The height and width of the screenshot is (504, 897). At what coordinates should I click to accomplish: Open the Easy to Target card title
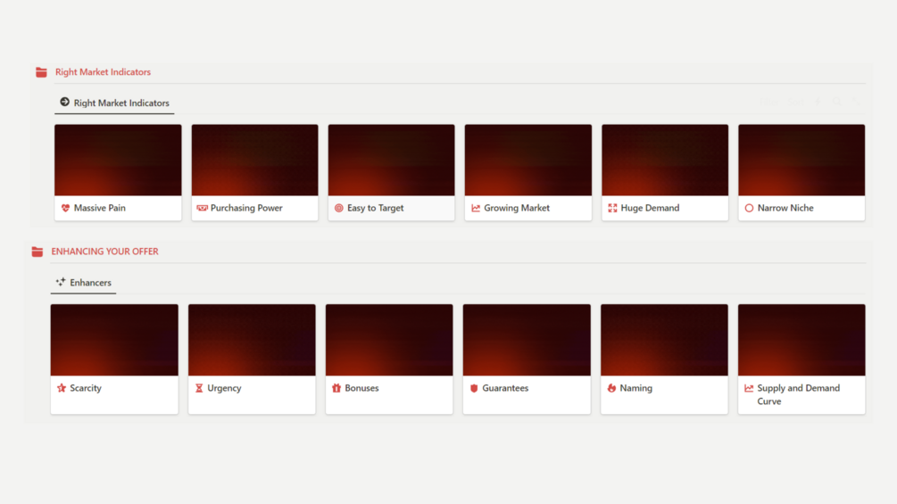pyautogui.click(x=375, y=208)
